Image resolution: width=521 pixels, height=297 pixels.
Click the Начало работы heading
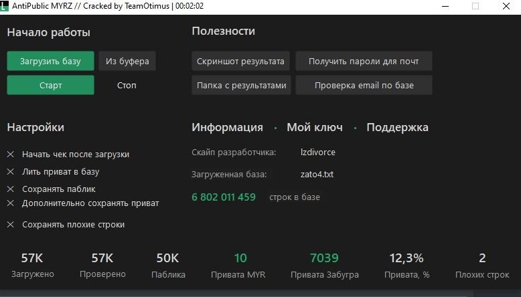pos(48,33)
